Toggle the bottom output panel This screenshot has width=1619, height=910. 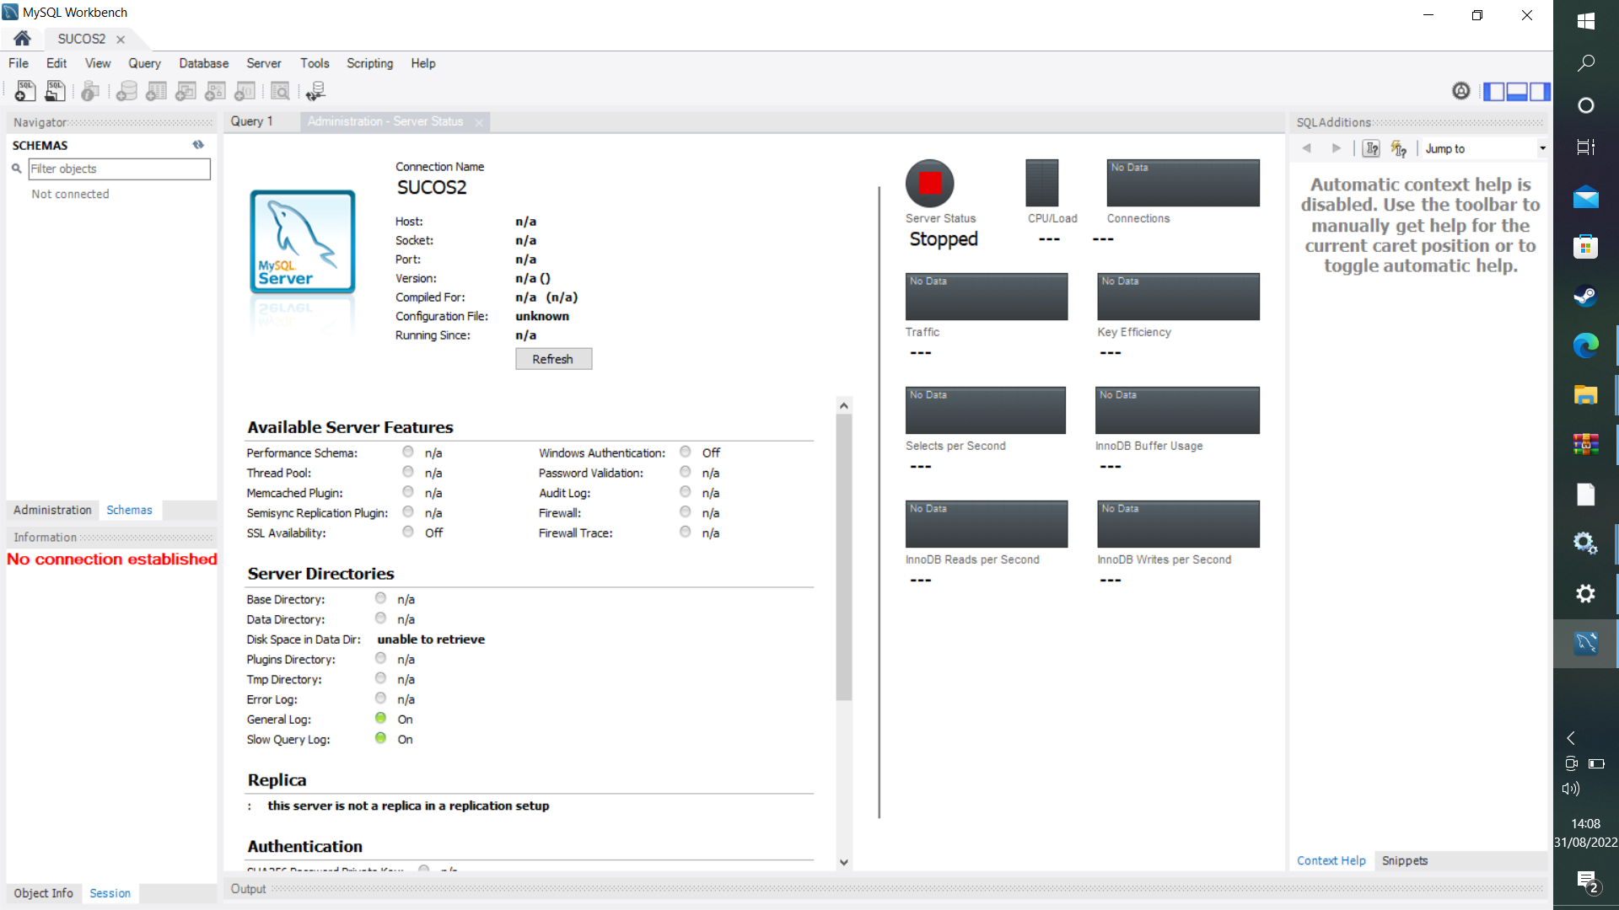click(x=1517, y=91)
